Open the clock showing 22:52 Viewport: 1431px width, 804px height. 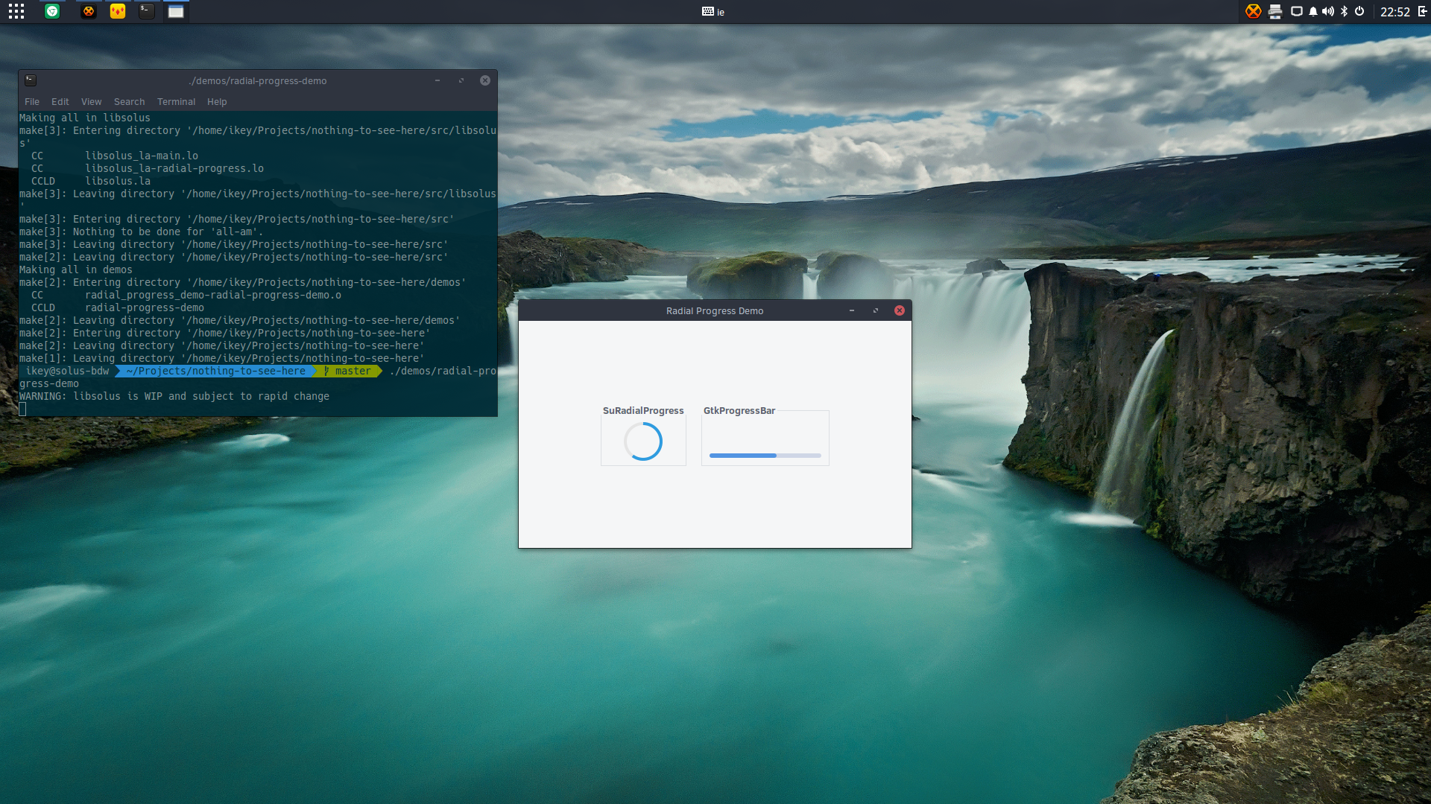coord(1394,12)
